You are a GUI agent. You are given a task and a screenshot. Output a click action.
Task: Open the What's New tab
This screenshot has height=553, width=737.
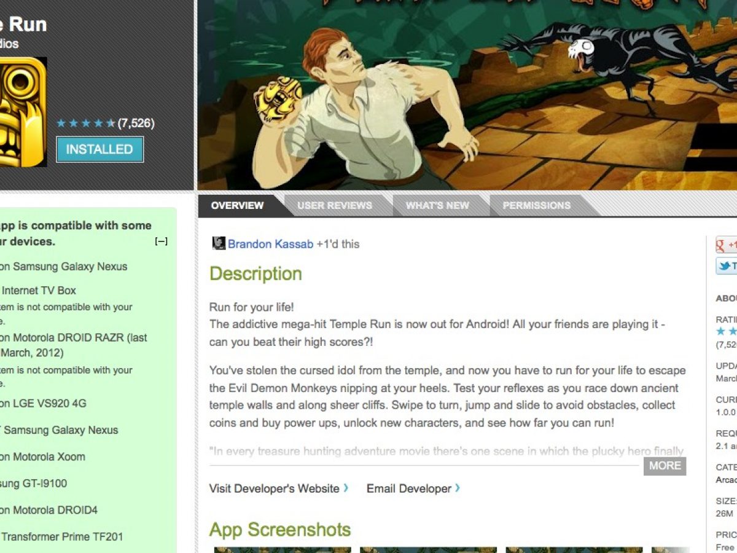click(x=437, y=206)
